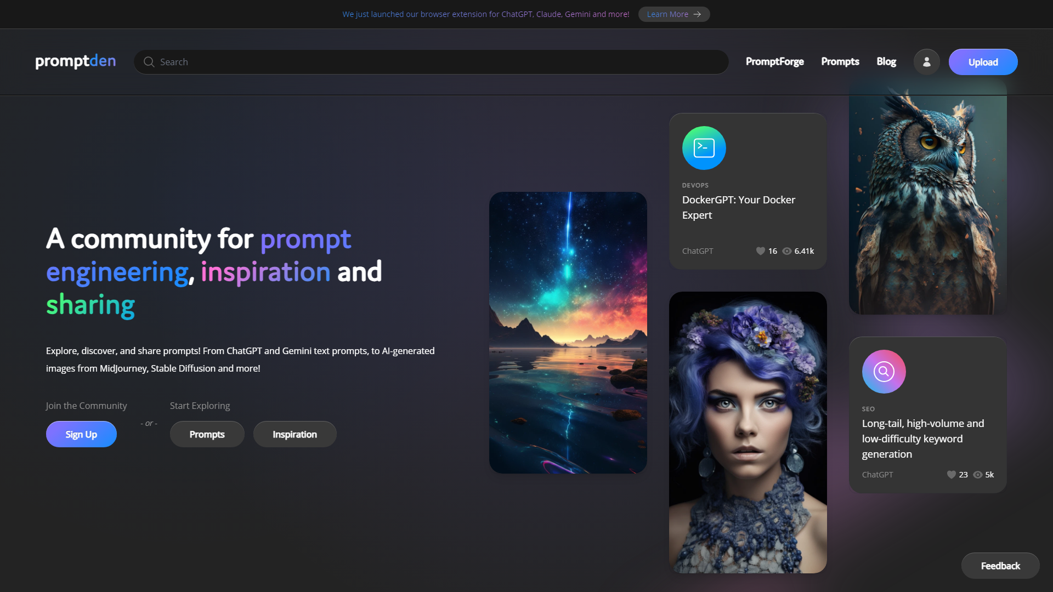Click the SEO magnifier circle icon
1053x592 pixels.
click(884, 372)
